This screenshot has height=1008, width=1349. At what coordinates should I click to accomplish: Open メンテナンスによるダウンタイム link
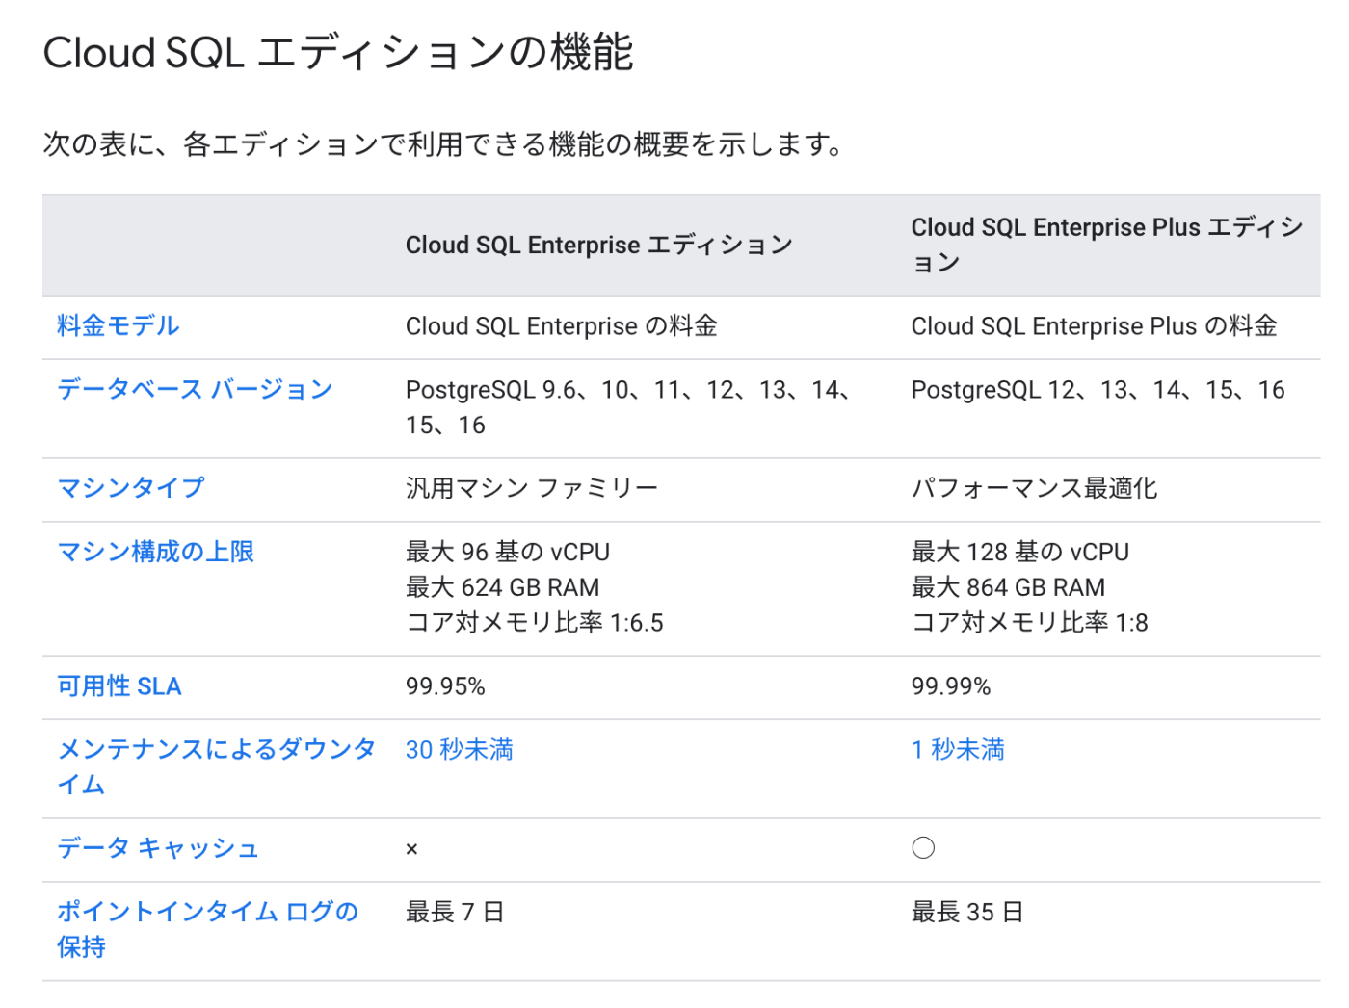[216, 766]
